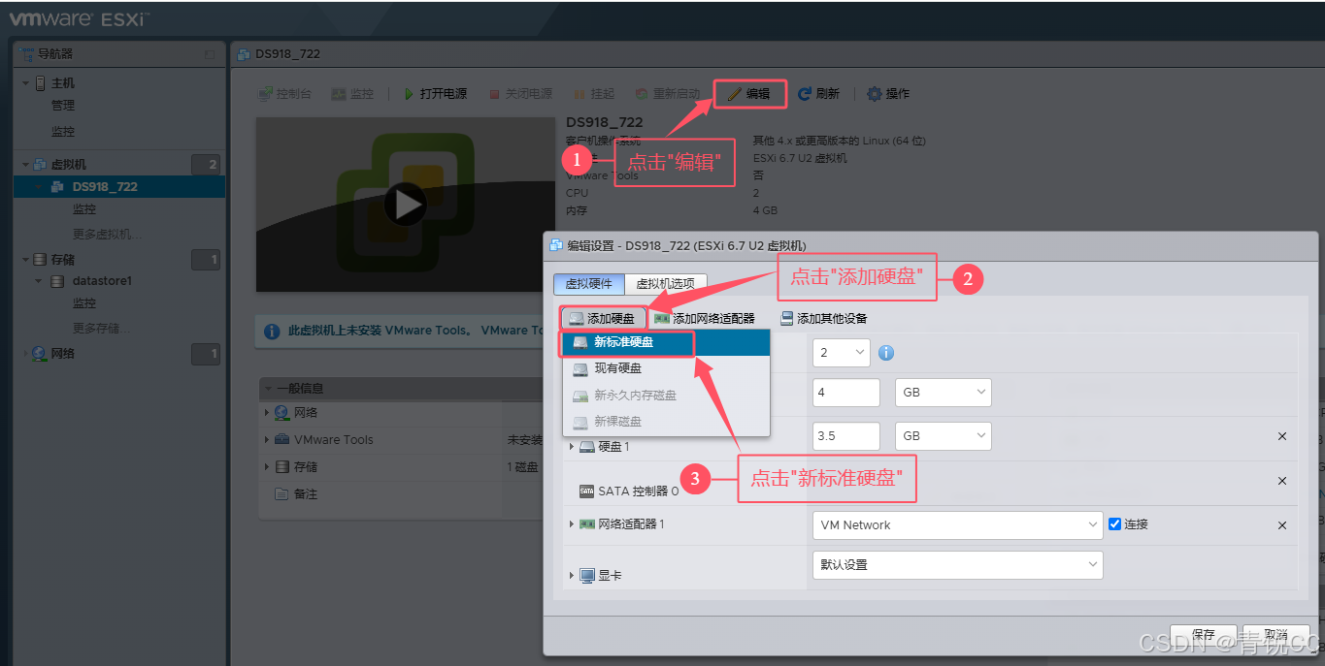Collapse the General Information panel
This screenshot has width=1325, height=666.
(268, 389)
